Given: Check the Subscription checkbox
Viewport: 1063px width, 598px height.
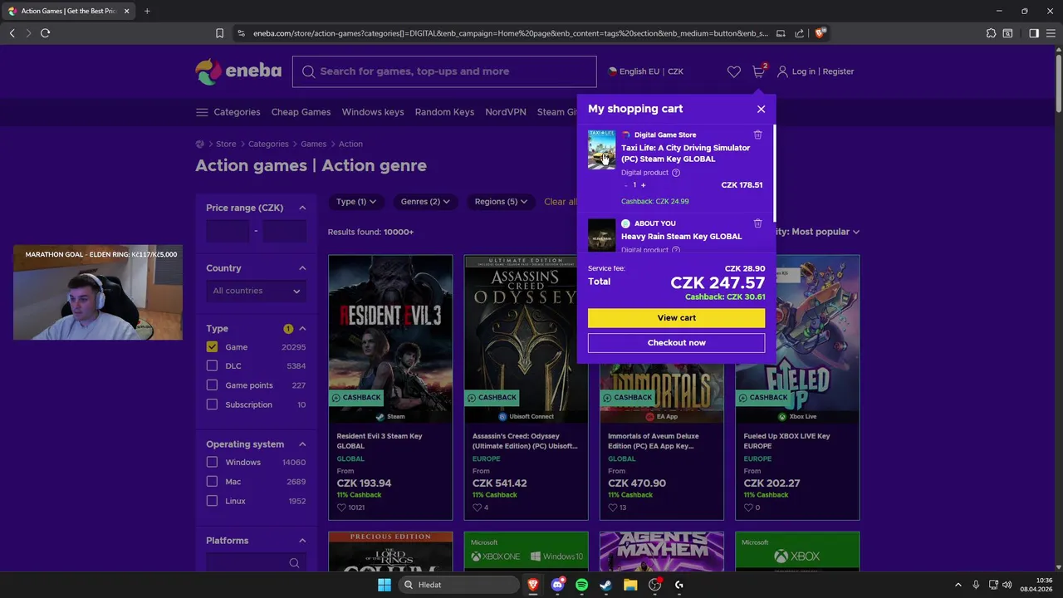Looking at the screenshot, I should click(212, 404).
